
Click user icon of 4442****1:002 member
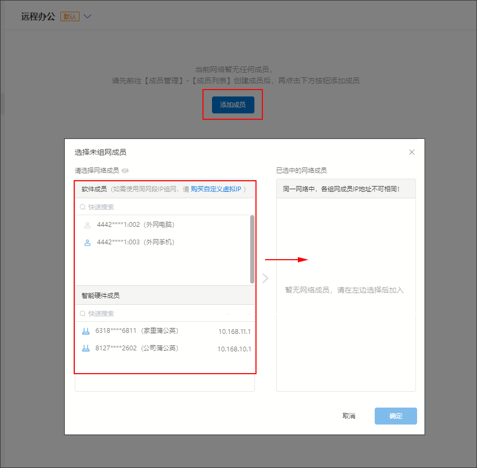click(x=87, y=225)
